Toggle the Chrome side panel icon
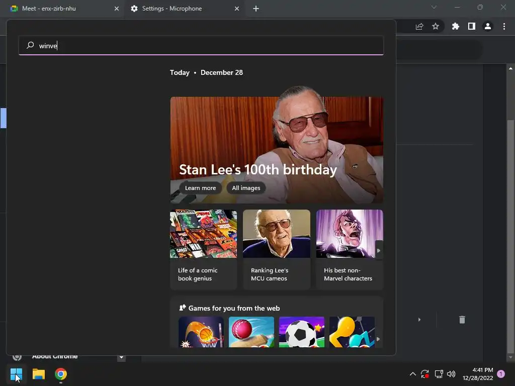Screen dimensions: 515x386 click(472, 26)
